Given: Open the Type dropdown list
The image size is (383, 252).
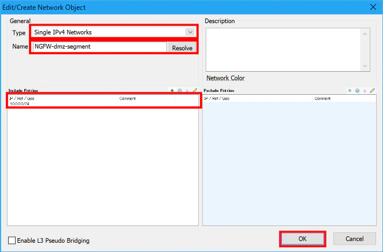Looking at the screenshot, I should pos(190,32).
